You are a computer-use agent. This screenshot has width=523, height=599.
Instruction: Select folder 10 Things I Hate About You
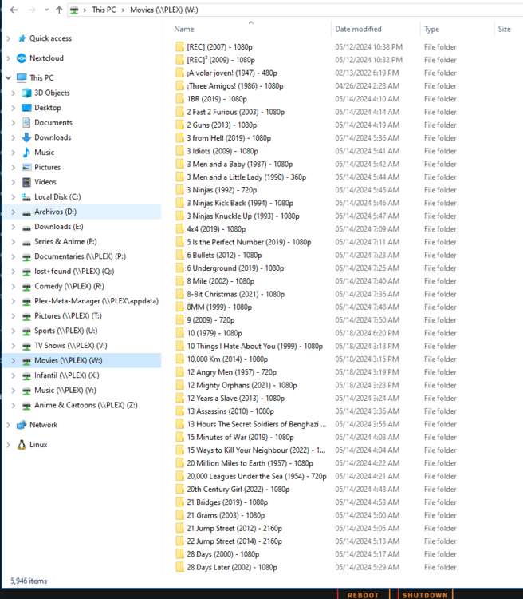coord(255,346)
